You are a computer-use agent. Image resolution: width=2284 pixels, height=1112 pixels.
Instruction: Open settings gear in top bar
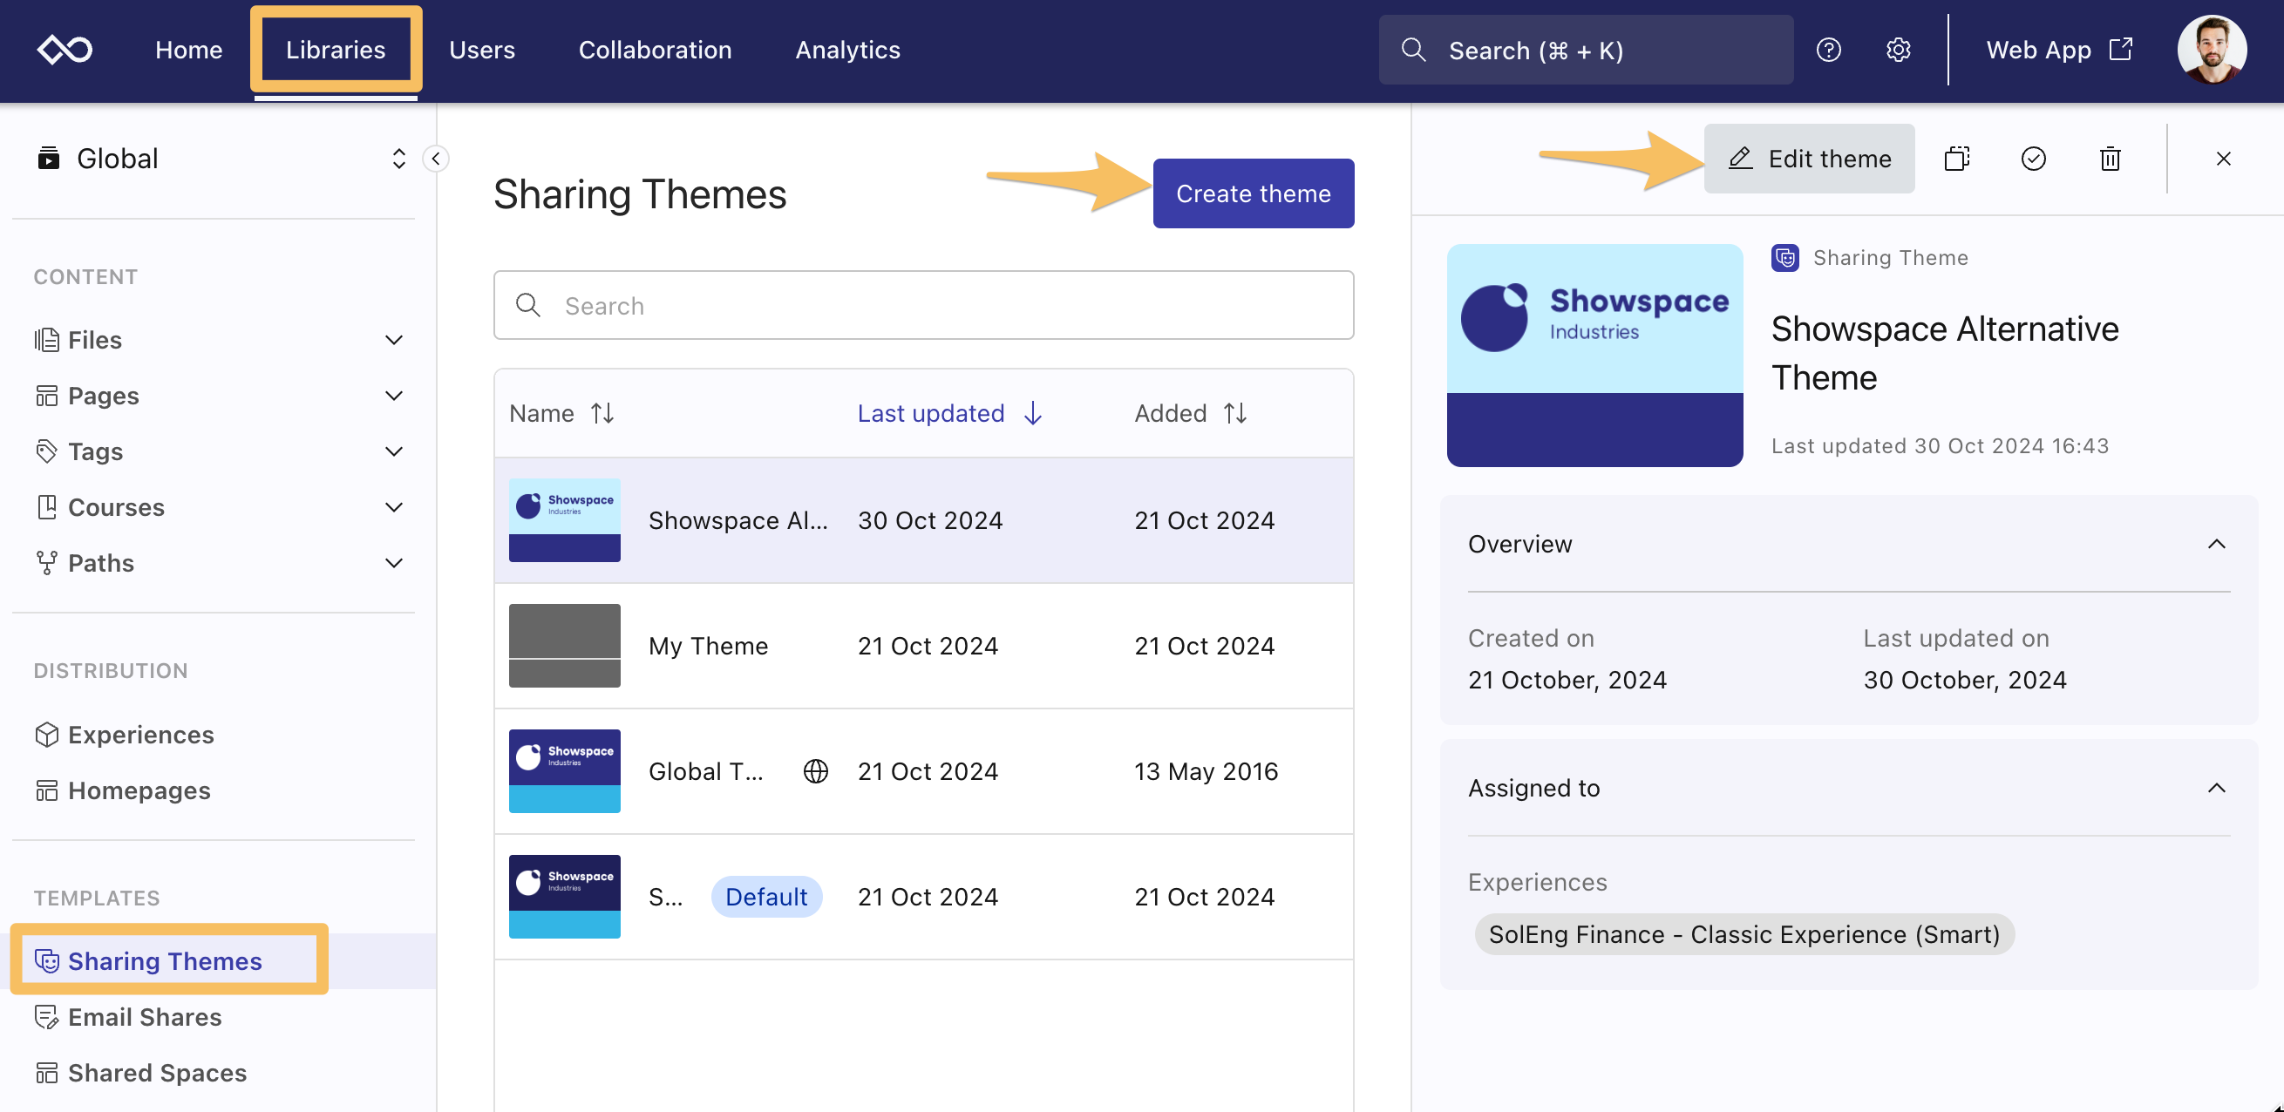(x=1898, y=50)
